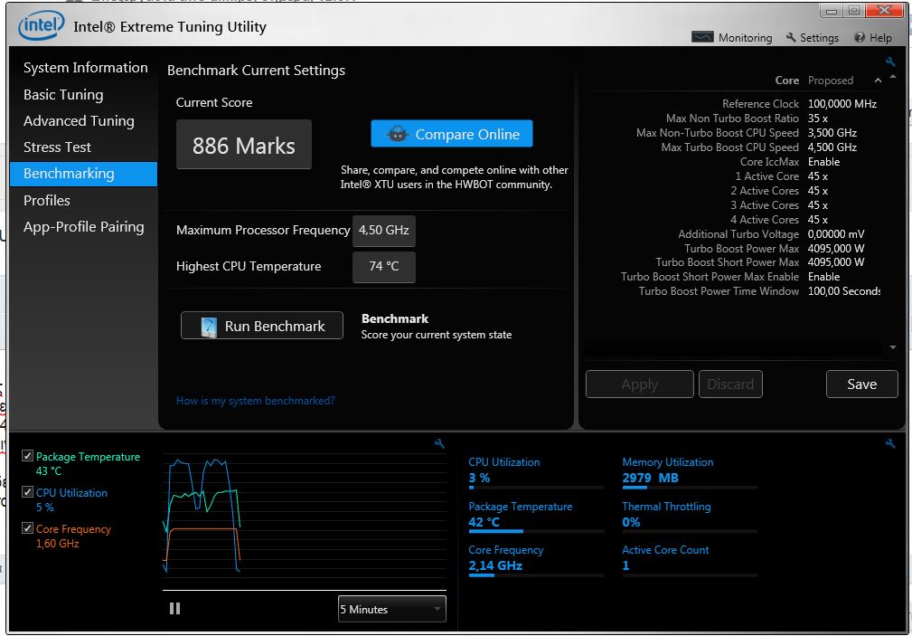Open 'How is my system benchmarked?' link

(x=255, y=401)
